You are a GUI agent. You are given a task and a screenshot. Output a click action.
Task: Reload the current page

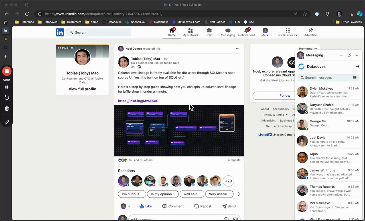(27, 14)
